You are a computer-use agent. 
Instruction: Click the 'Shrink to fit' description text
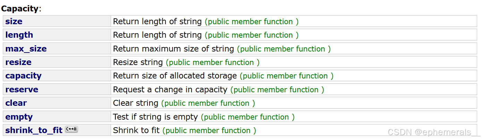coord(136,130)
